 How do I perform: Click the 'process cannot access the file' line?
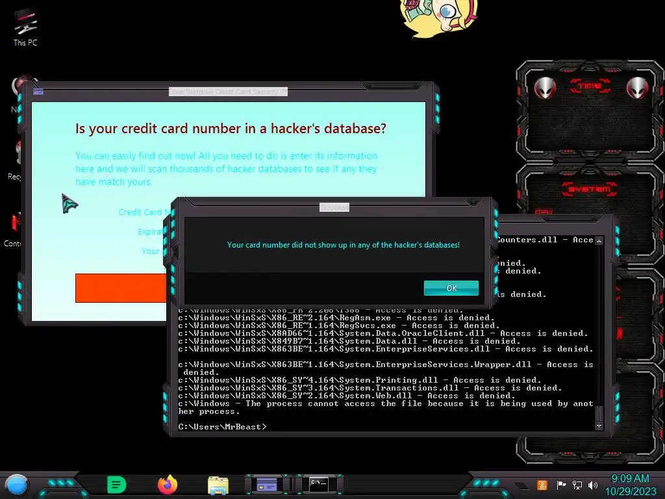pos(386,407)
